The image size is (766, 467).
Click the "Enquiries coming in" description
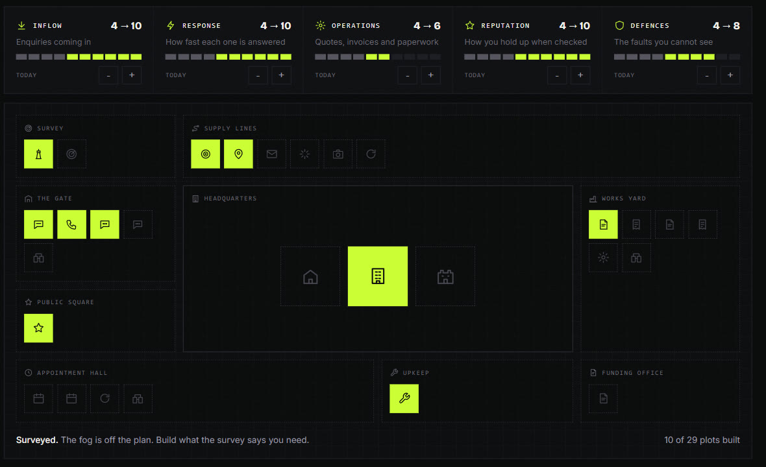click(53, 42)
